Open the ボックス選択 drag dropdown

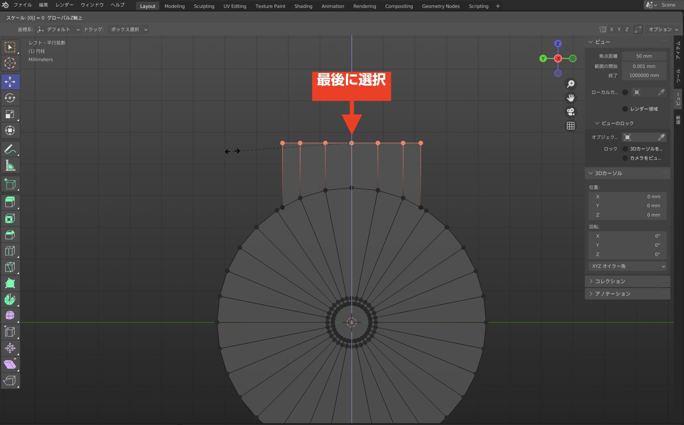tap(129, 29)
